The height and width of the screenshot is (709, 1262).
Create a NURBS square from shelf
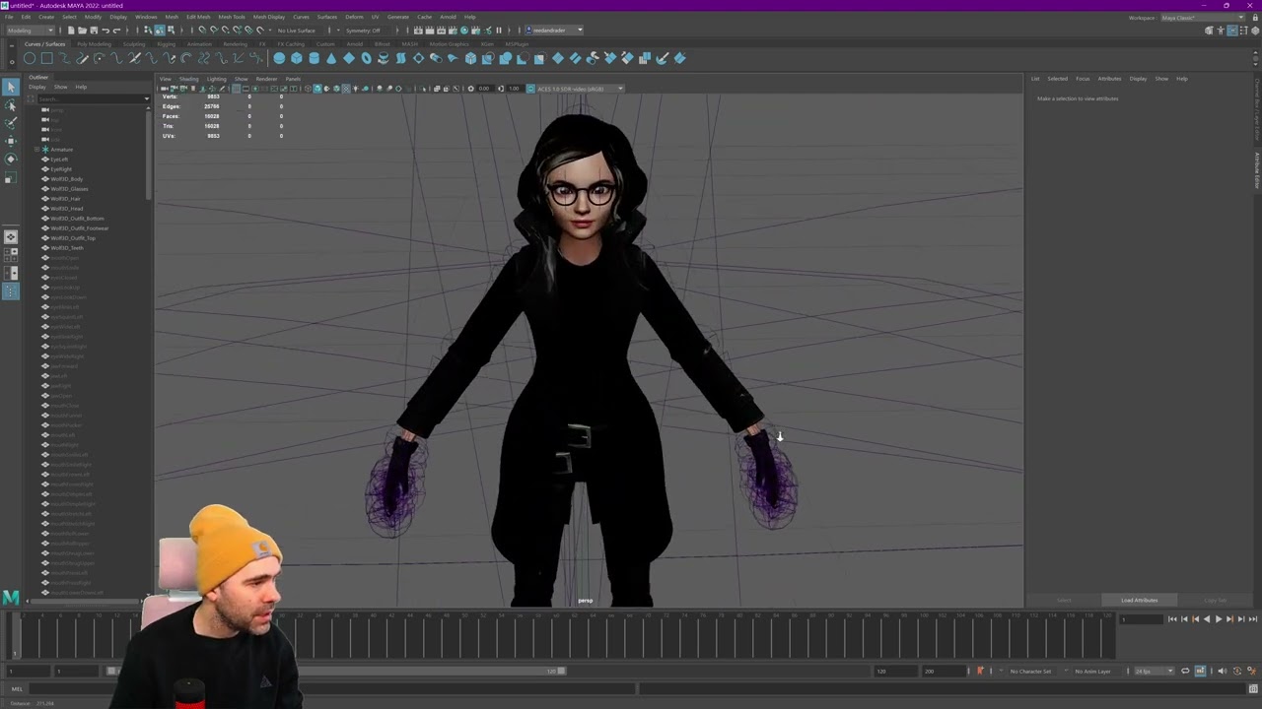pyautogui.click(x=46, y=58)
